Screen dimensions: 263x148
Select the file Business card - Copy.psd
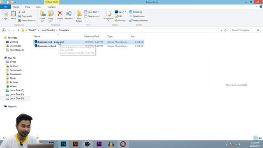[x=89, y=42]
